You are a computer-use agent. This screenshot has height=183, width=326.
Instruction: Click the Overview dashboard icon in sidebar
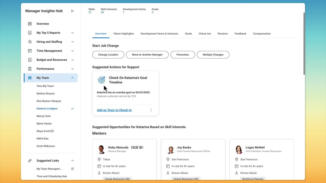click(x=30, y=24)
